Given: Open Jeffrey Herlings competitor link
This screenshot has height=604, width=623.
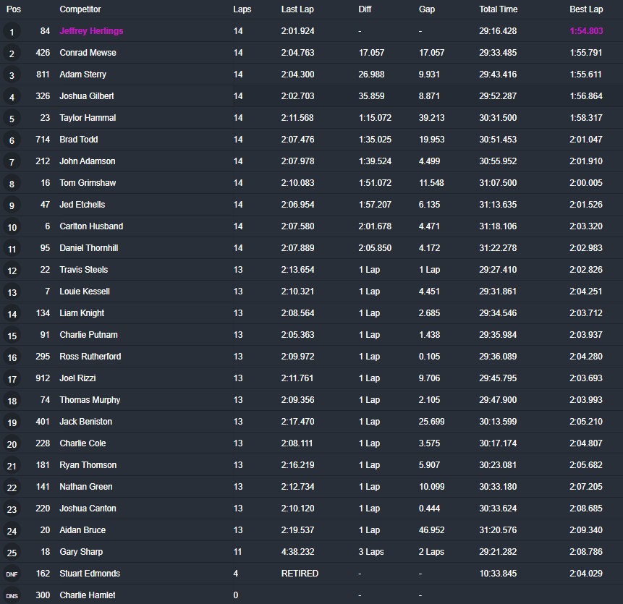Looking at the screenshot, I should point(91,31).
